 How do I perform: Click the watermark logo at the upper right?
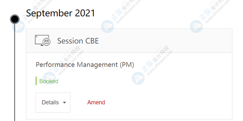point(196,27)
